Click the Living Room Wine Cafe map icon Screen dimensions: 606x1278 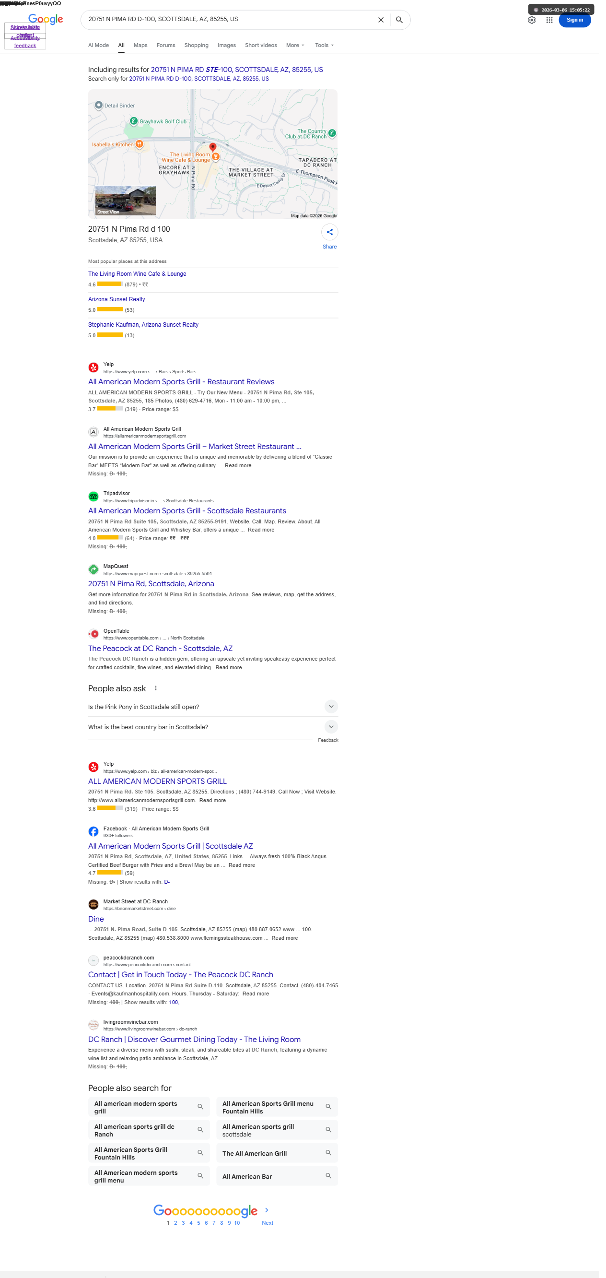[219, 159]
